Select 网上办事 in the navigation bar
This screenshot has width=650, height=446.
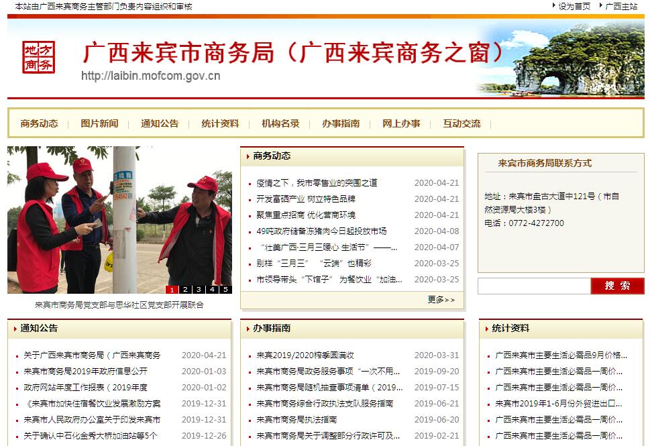point(401,123)
